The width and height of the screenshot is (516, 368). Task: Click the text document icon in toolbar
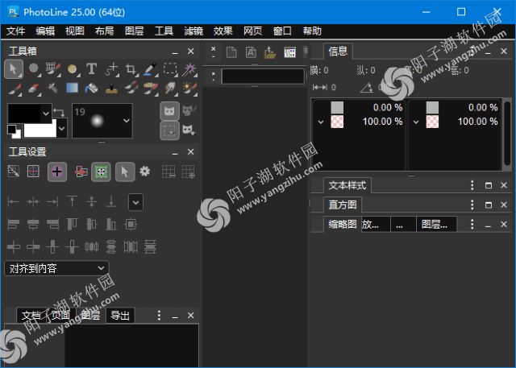[x=251, y=52]
